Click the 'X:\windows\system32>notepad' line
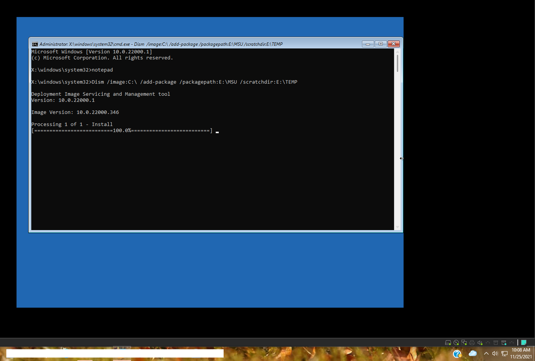This screenshot has height=361, width=535. coord(72,69)
